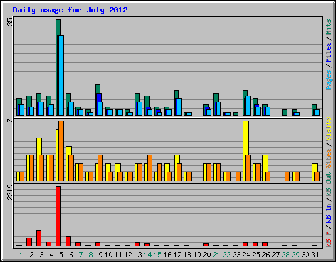Click the 'Visits' legend label
Viewport: 336px width, 262px height.
click(328, 129)
